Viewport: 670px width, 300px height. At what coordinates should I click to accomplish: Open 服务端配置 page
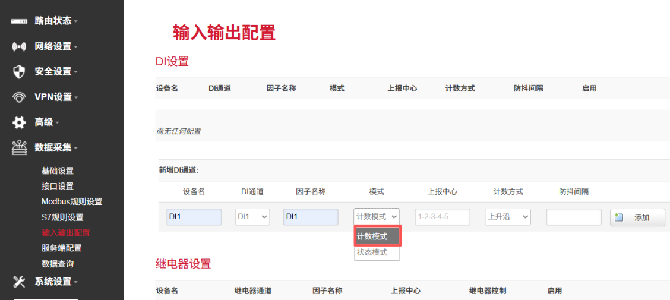coord(62,248)
